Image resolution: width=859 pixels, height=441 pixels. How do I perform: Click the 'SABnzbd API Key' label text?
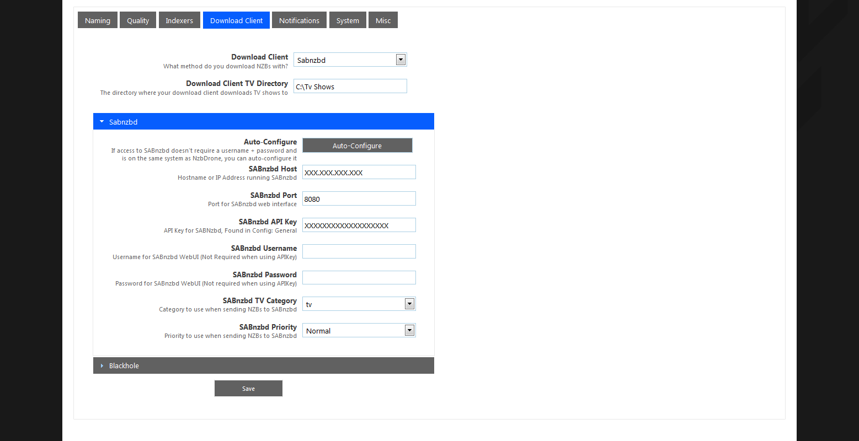click(268, 222)
